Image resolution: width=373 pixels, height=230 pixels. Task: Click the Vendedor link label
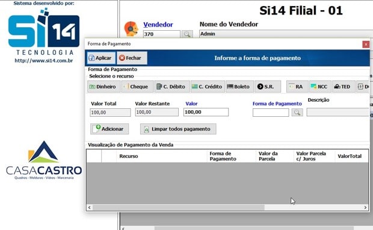(158, 25)
